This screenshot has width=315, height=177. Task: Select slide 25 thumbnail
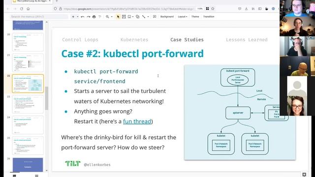(28, 146)
